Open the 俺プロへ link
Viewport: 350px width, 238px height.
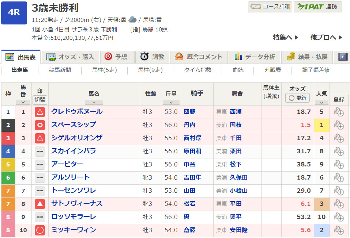click(326, 38)
